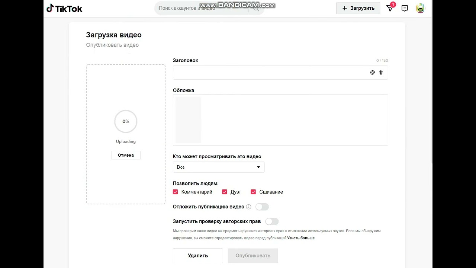Image resolution: width=476 pixels, height=268 pixels.
Task: Open the profile avatar menu
Action: 420,8
